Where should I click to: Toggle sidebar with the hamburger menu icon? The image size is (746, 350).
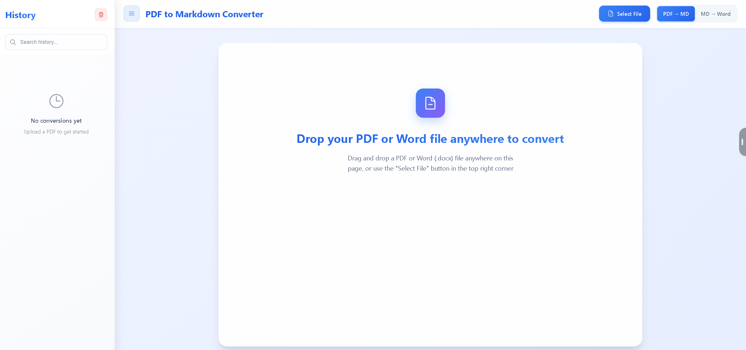tap(131, 14)
